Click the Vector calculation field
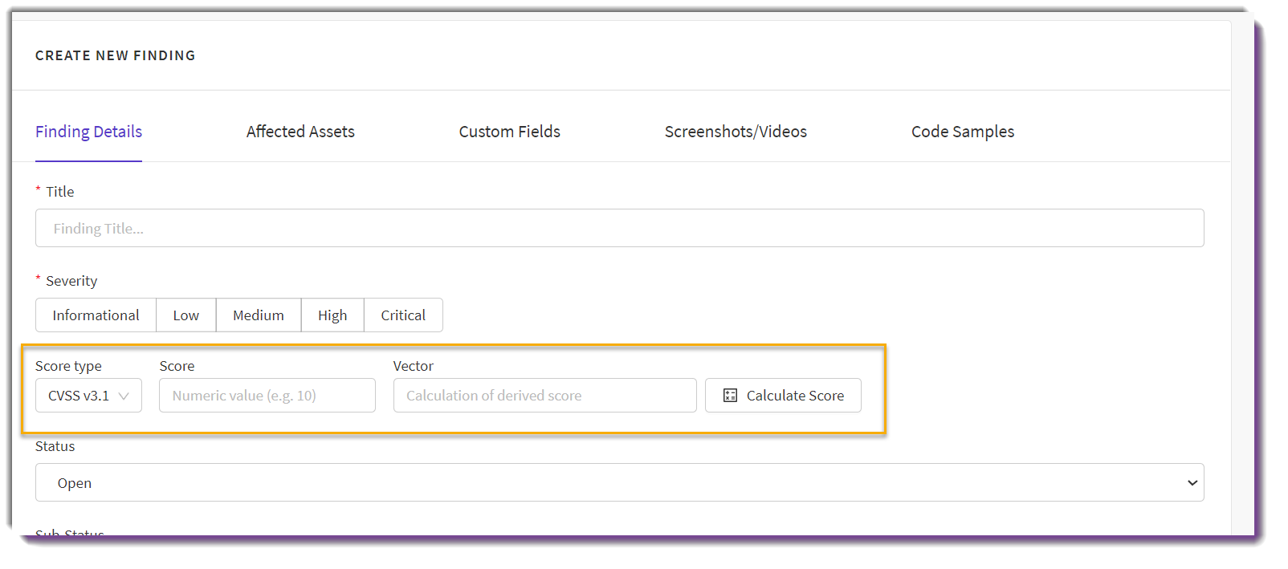This screenshot has width=1288, height=569. coord(545,396)
